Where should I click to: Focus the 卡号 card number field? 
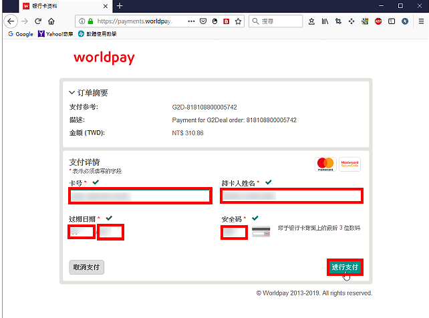(x=140, y=196)
